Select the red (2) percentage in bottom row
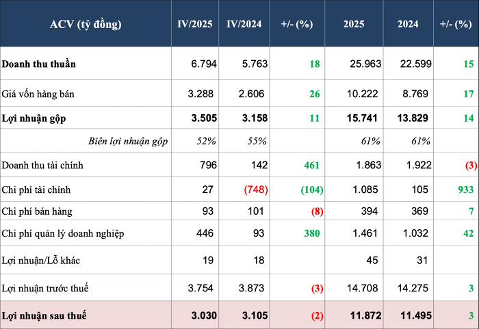 click(x=315, y=315)
